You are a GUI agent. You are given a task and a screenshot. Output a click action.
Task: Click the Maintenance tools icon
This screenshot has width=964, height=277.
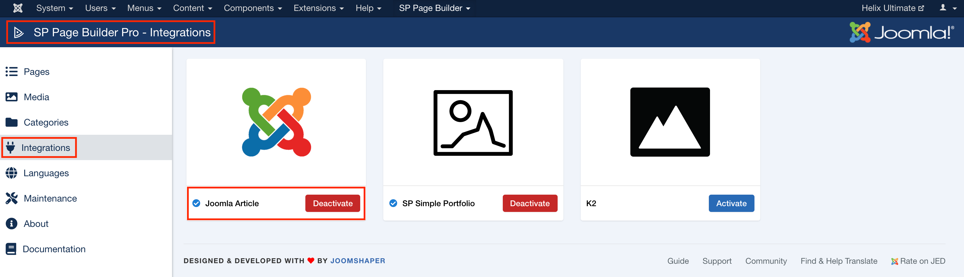click(x=12, y=198)
